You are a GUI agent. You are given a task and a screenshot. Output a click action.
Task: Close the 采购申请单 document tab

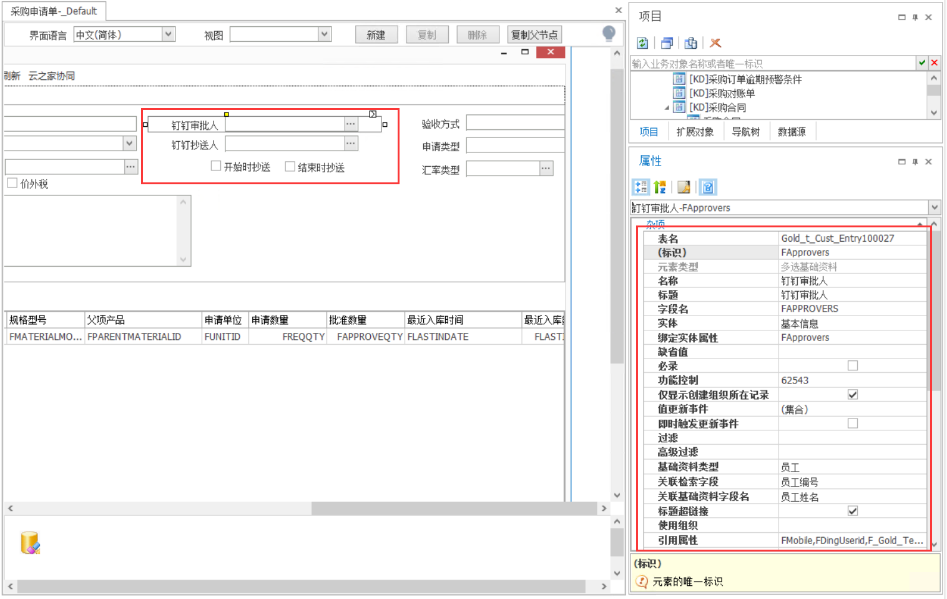point(618,10)
